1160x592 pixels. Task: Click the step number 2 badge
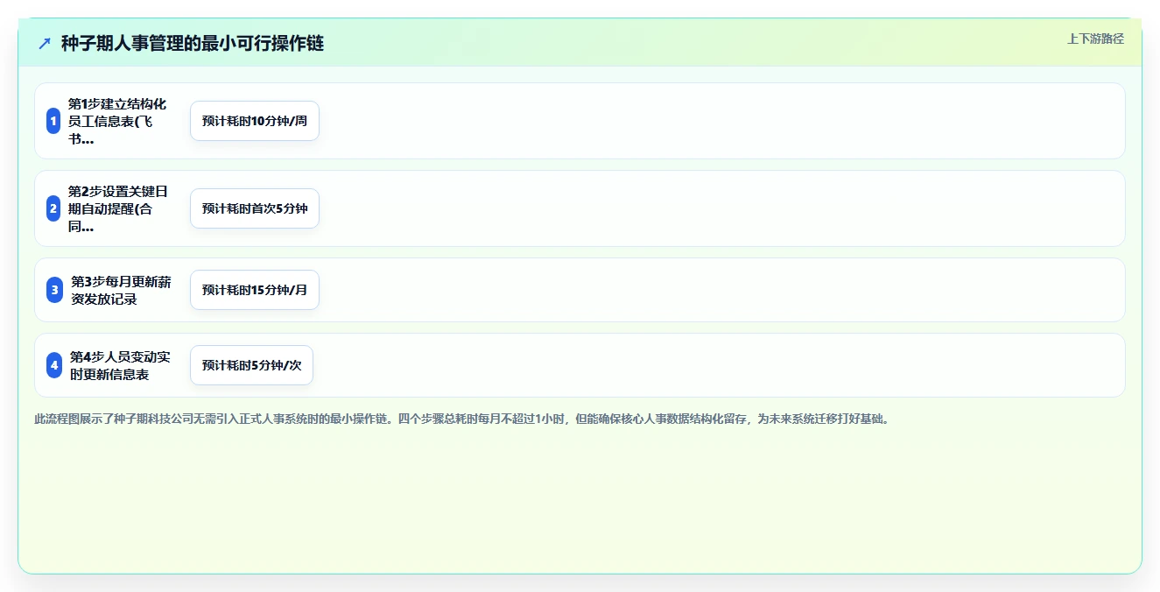53,208
